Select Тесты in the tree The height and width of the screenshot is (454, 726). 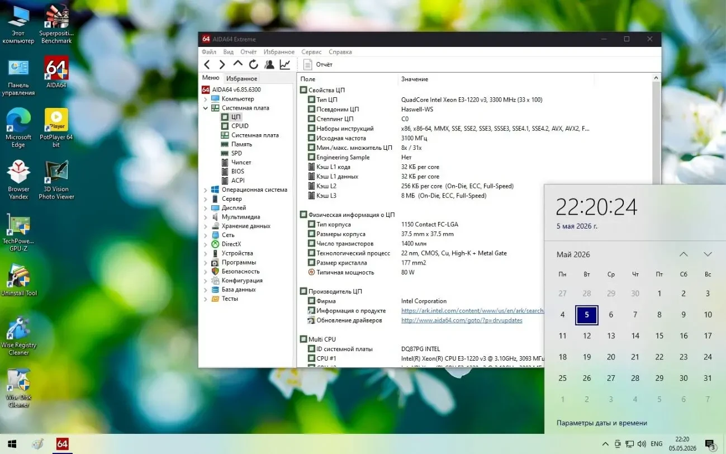(229, 299)
